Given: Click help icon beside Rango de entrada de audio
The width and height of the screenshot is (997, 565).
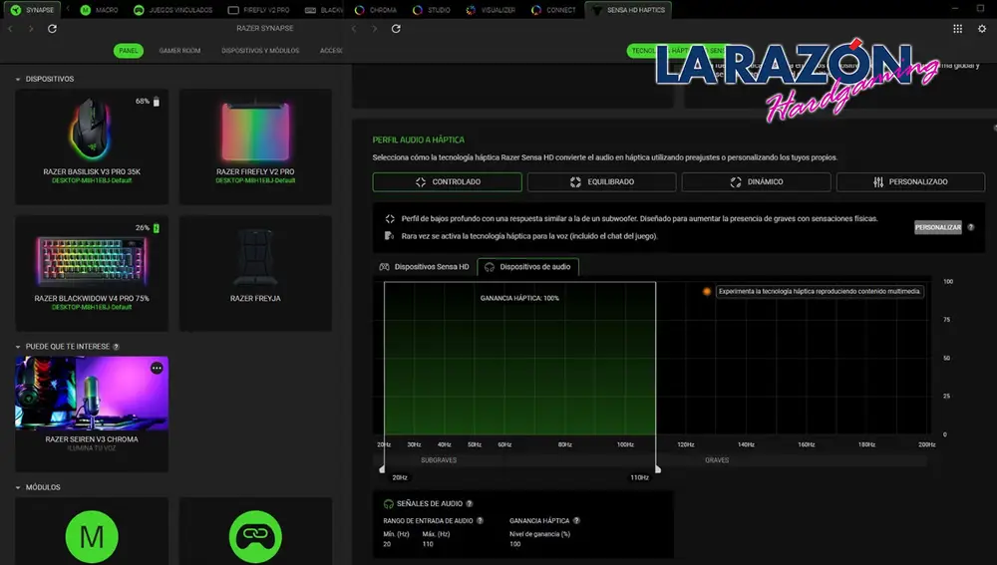Looking at the screenshot, I should point(481,521).
